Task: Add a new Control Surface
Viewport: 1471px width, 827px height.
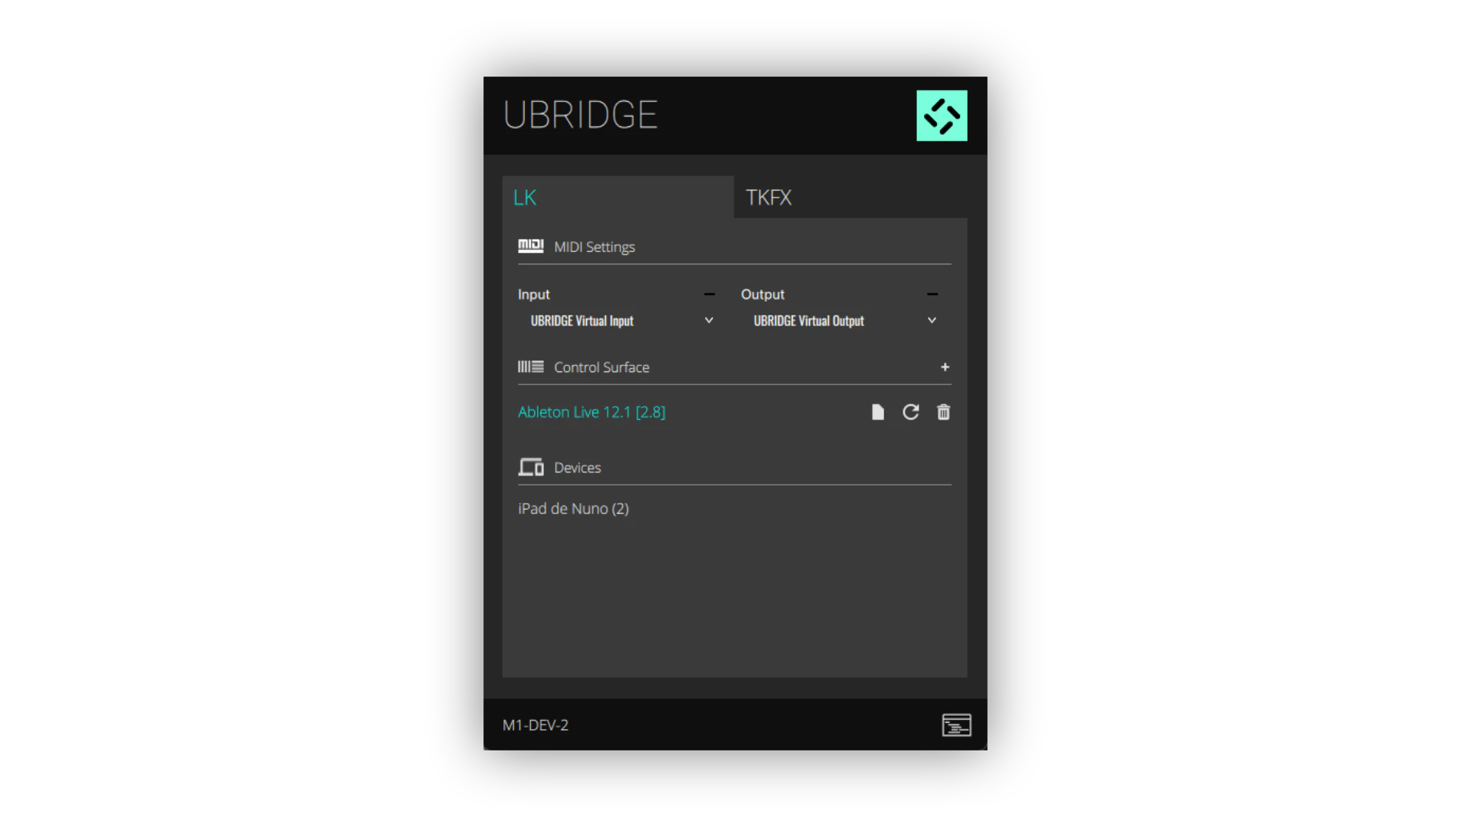Action: 945,367
